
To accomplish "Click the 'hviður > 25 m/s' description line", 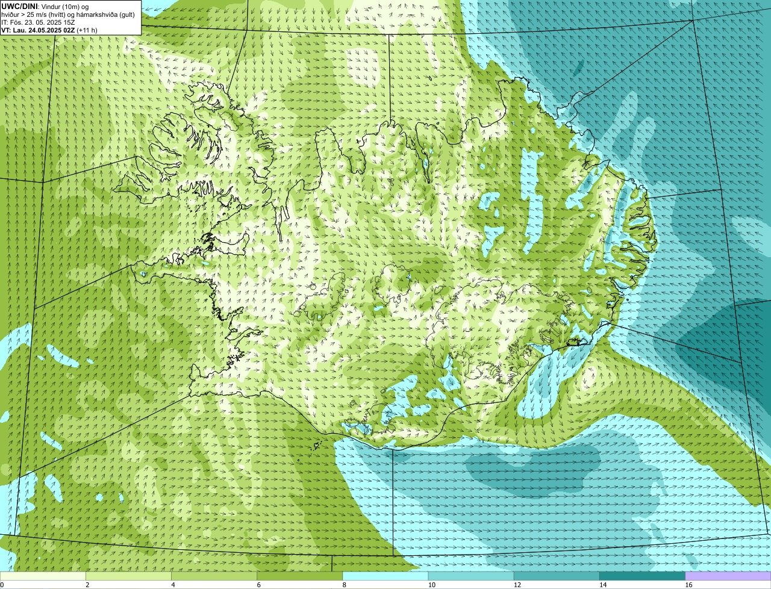I will pyautogui.click(x=67, y=14).
